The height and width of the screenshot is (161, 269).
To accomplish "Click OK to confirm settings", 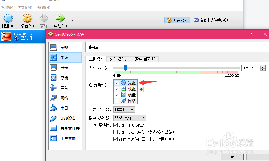I will 232,157.
